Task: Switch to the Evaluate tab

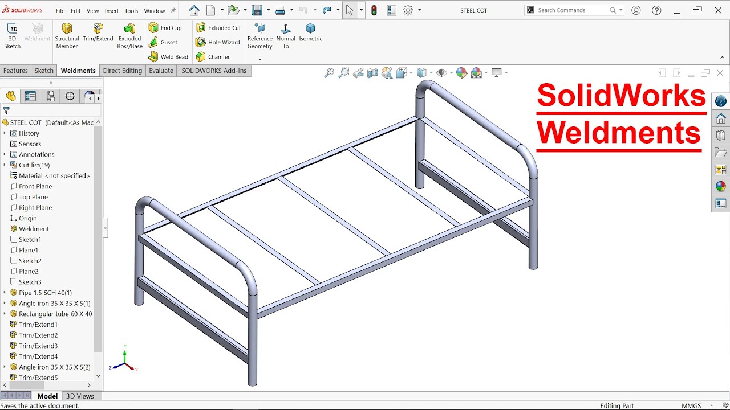Action: click(x=161, y=71)
